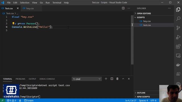
Task: Kill the terminal with the trash icon
Action: [117, 79]
